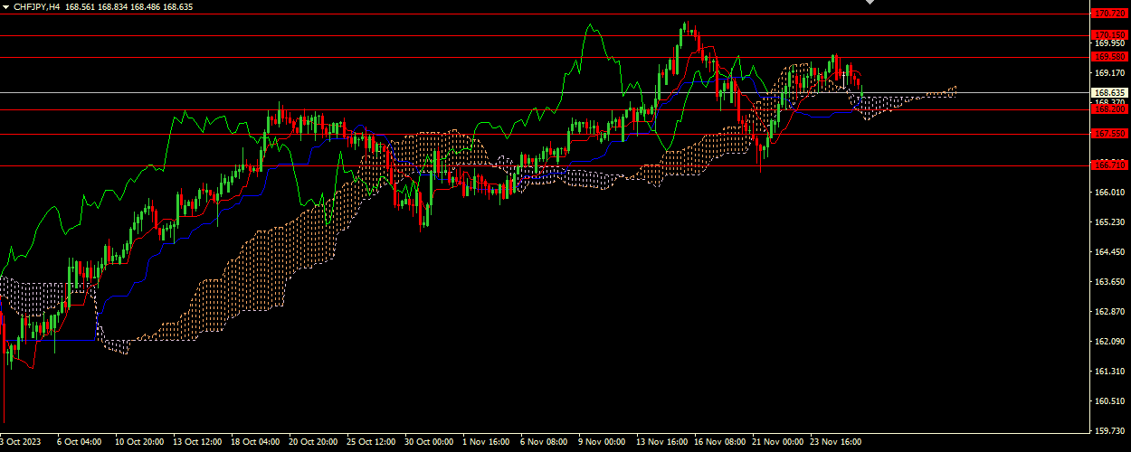Click the 161.310 price scale value
Image resolution: width=1131 pixels, height=452 pixels.
pyautogui.click(x=1109, y=371)
